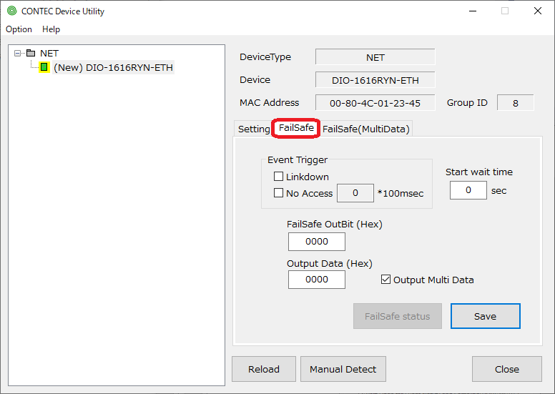Click the CONTEC app icon in title bar
Viewport: 555px width, 394px height.
pyautogui.click(x=11, y=11)
